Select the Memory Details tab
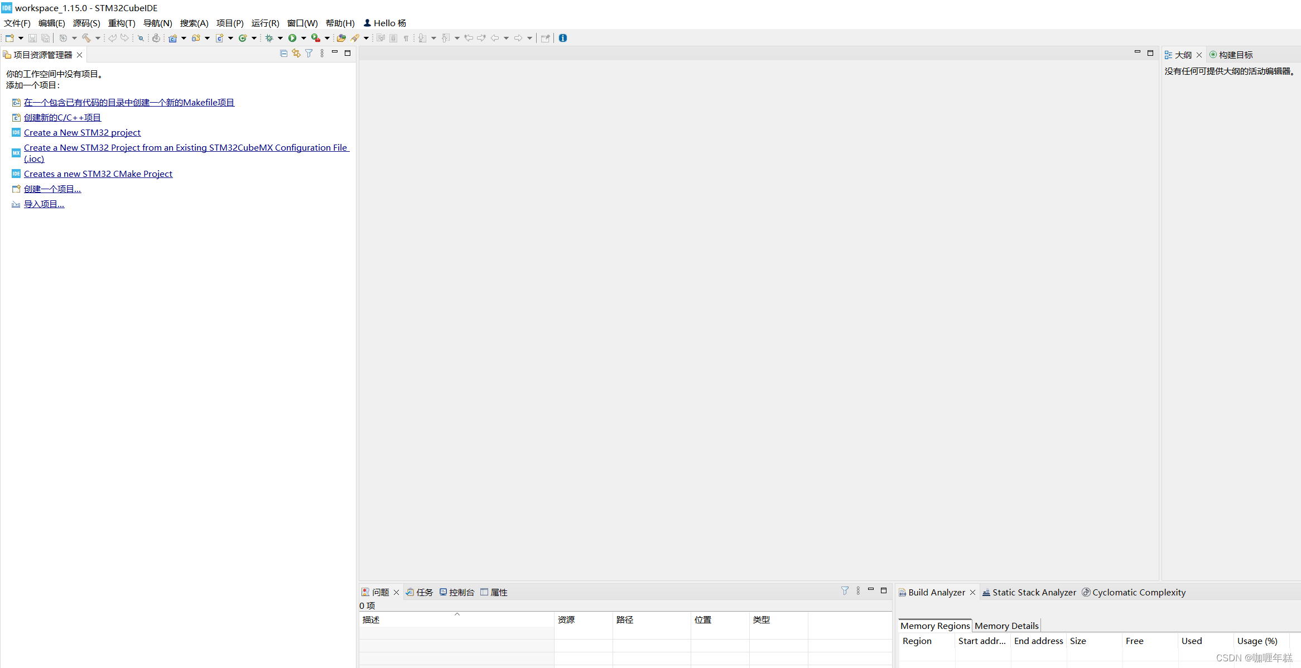 [x=1006, y=626]
